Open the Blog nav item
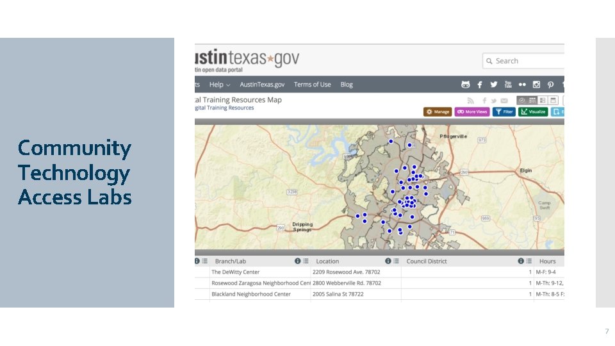The image size is (615, 346). pos(347,85)
